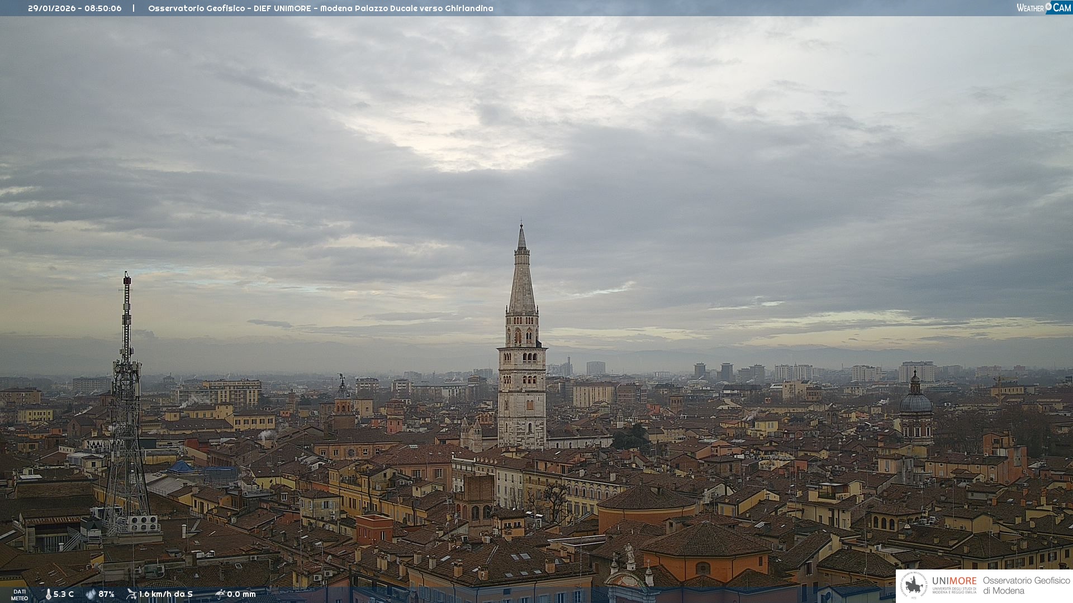The width and height of the screenshot is (1073, 603).
Task: Click the WeatherCam camera lens icon
Action: 1048,6
